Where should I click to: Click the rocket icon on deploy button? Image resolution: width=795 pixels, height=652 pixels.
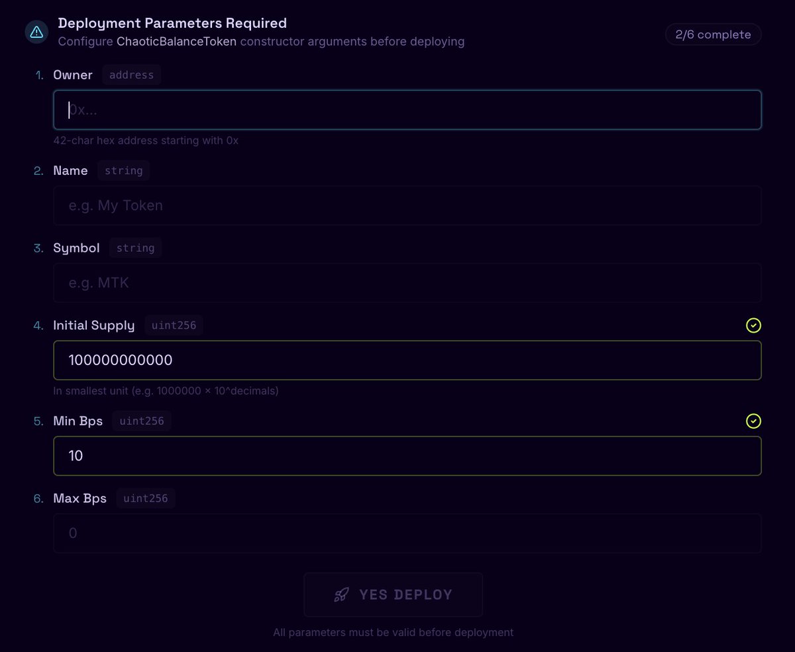[341, 594]
